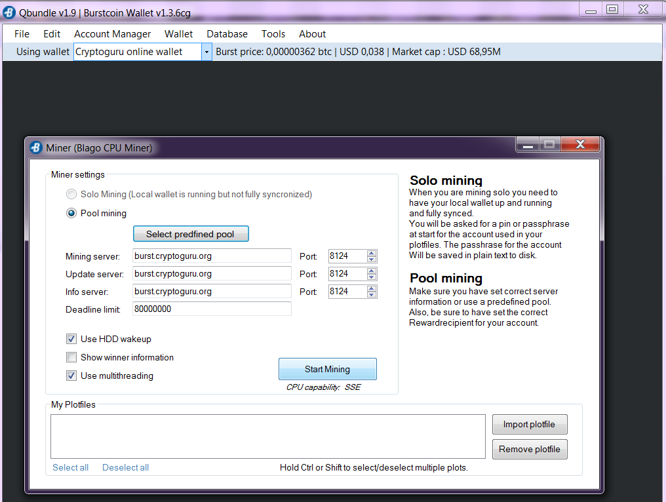Screen dimensions: 666x502
Task: Click Select predfined pool button
Action: point(191,233)
